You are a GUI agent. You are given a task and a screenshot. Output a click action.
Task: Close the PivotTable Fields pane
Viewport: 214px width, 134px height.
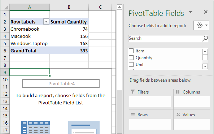[x=206, y=12]
